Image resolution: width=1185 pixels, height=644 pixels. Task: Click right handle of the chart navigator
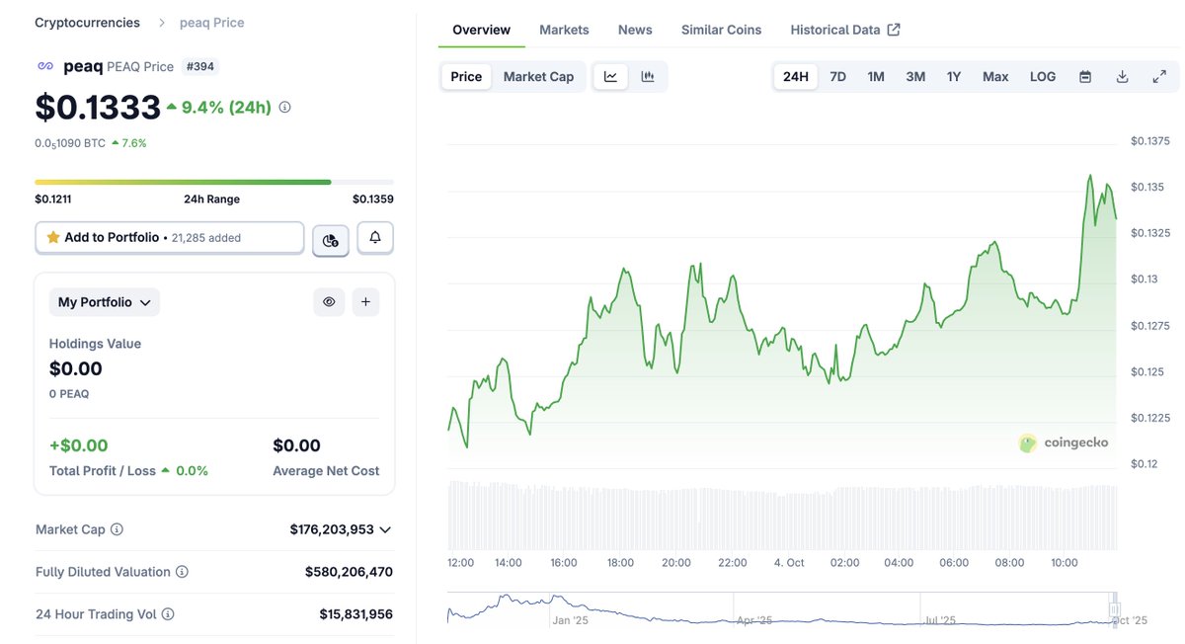(1114, 610)
